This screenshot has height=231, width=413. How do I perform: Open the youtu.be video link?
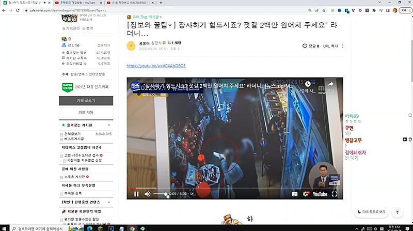(x=156, y=66)
